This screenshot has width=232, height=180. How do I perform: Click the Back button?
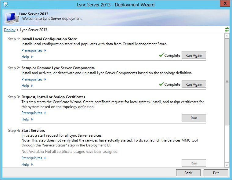coord(188,173)
